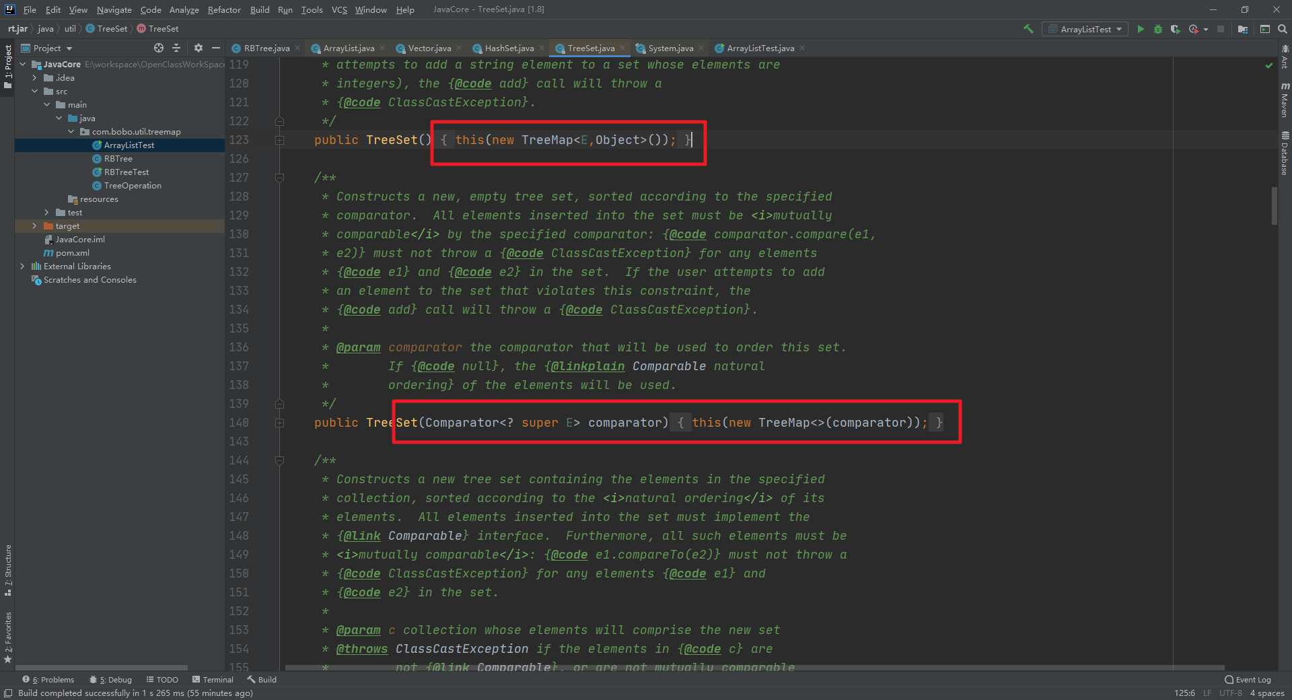Viewport: 1292px width, 700px height.
Task: Toggle fold at line 140 constructor
Action: [279, 423]
